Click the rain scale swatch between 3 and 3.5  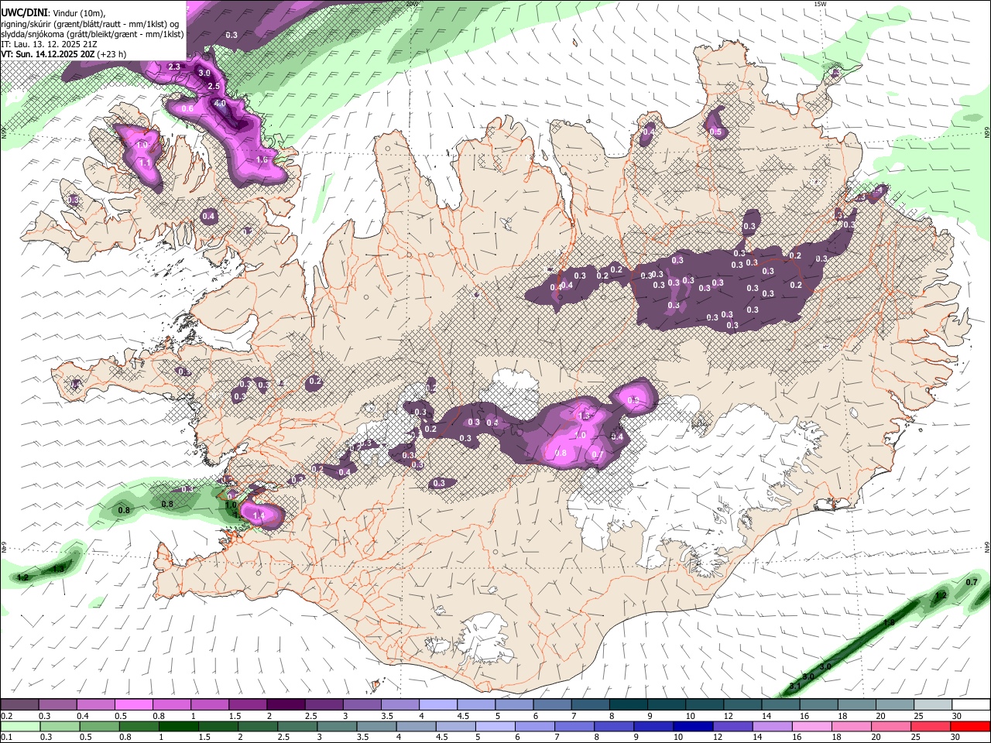tap(337, 726)
